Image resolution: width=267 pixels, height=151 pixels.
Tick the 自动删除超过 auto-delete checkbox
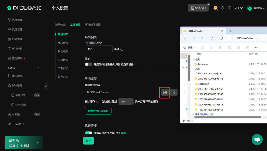pyautogui.click(x=98, y=101)
